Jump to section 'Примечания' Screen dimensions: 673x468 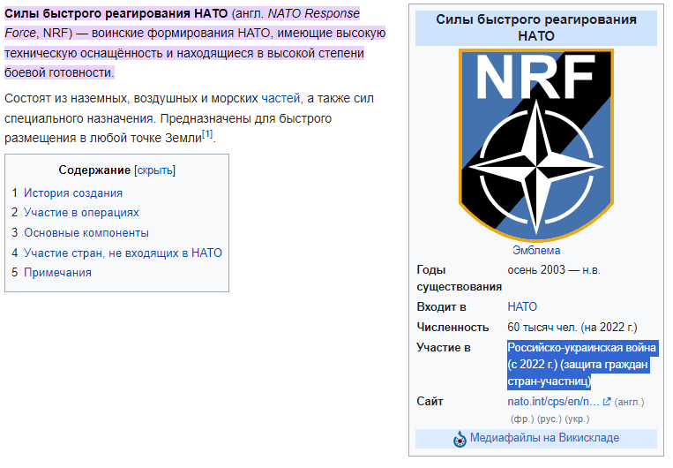(x=57, y=273)
